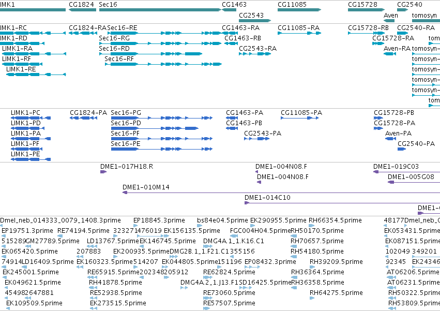Select BAC clone DME1-005G08
This screenshot has height=311, width=440.
point(411,177)
